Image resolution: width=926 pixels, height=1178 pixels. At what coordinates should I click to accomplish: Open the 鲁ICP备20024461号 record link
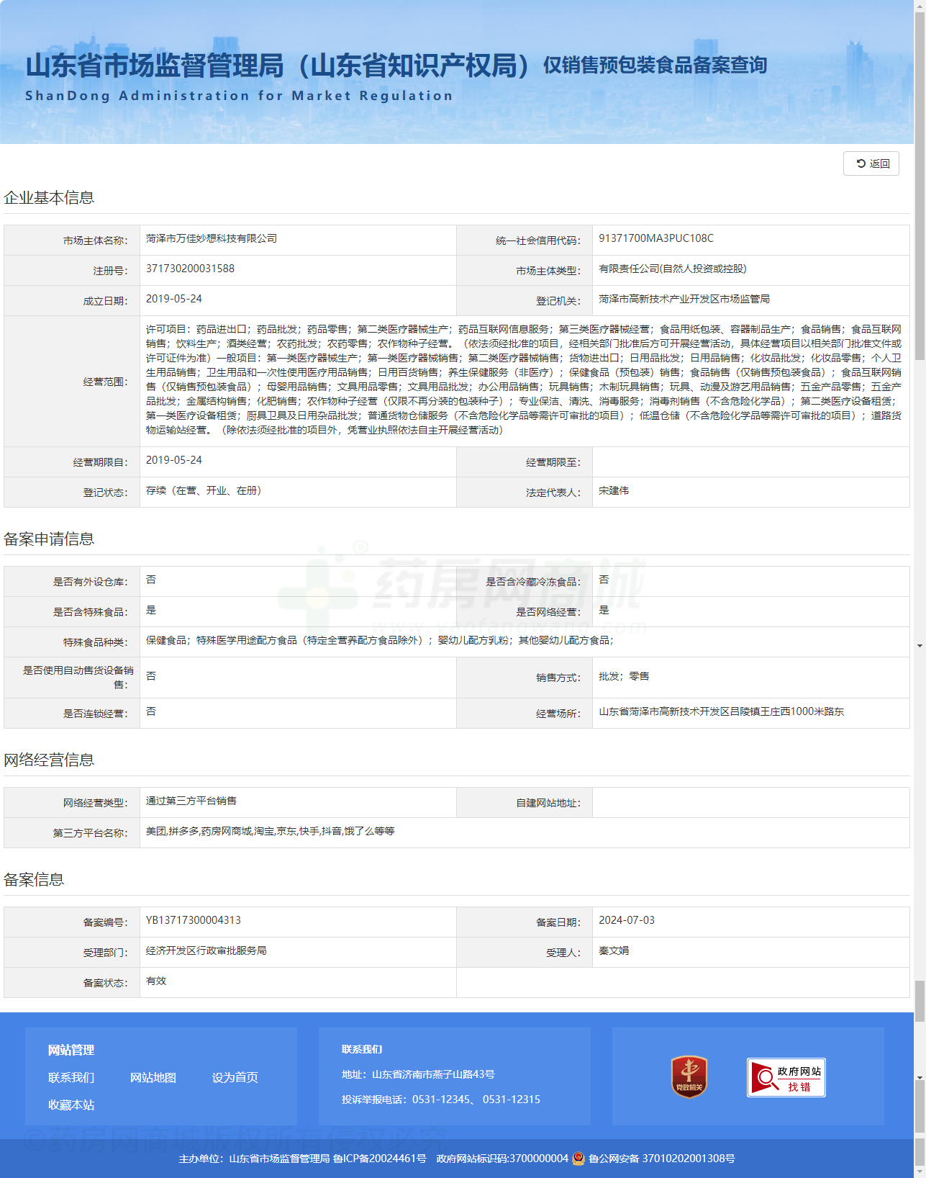379,1159
